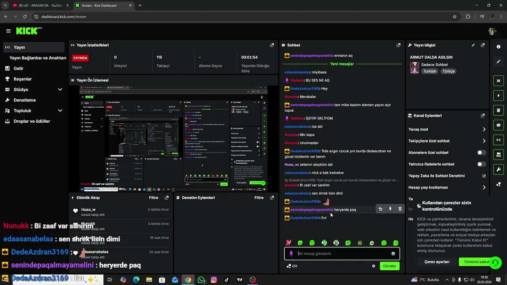
Task: Focus the Bir mesaj gönderin input field
Action: [x=342, y=254]
